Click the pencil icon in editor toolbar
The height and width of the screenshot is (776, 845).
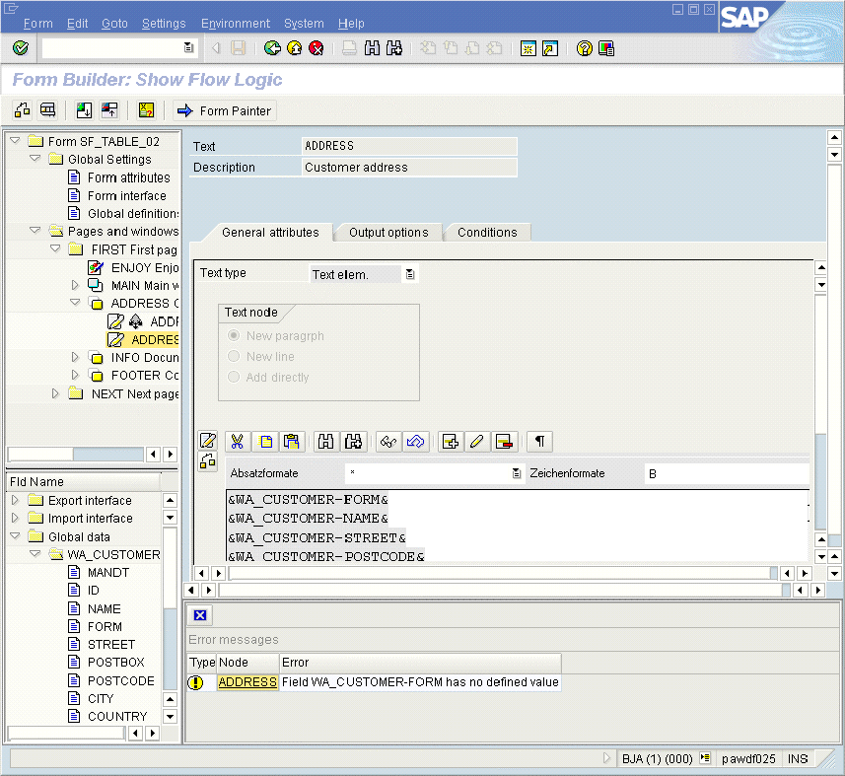pyautogui.click(x=477, y=442)
